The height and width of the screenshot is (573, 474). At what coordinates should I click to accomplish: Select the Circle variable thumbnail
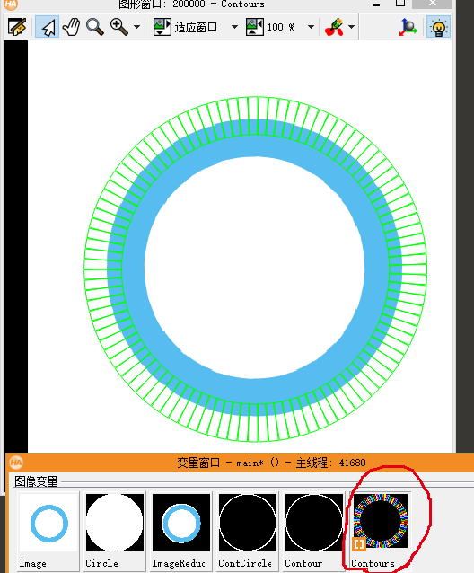[x=115, y=532]
